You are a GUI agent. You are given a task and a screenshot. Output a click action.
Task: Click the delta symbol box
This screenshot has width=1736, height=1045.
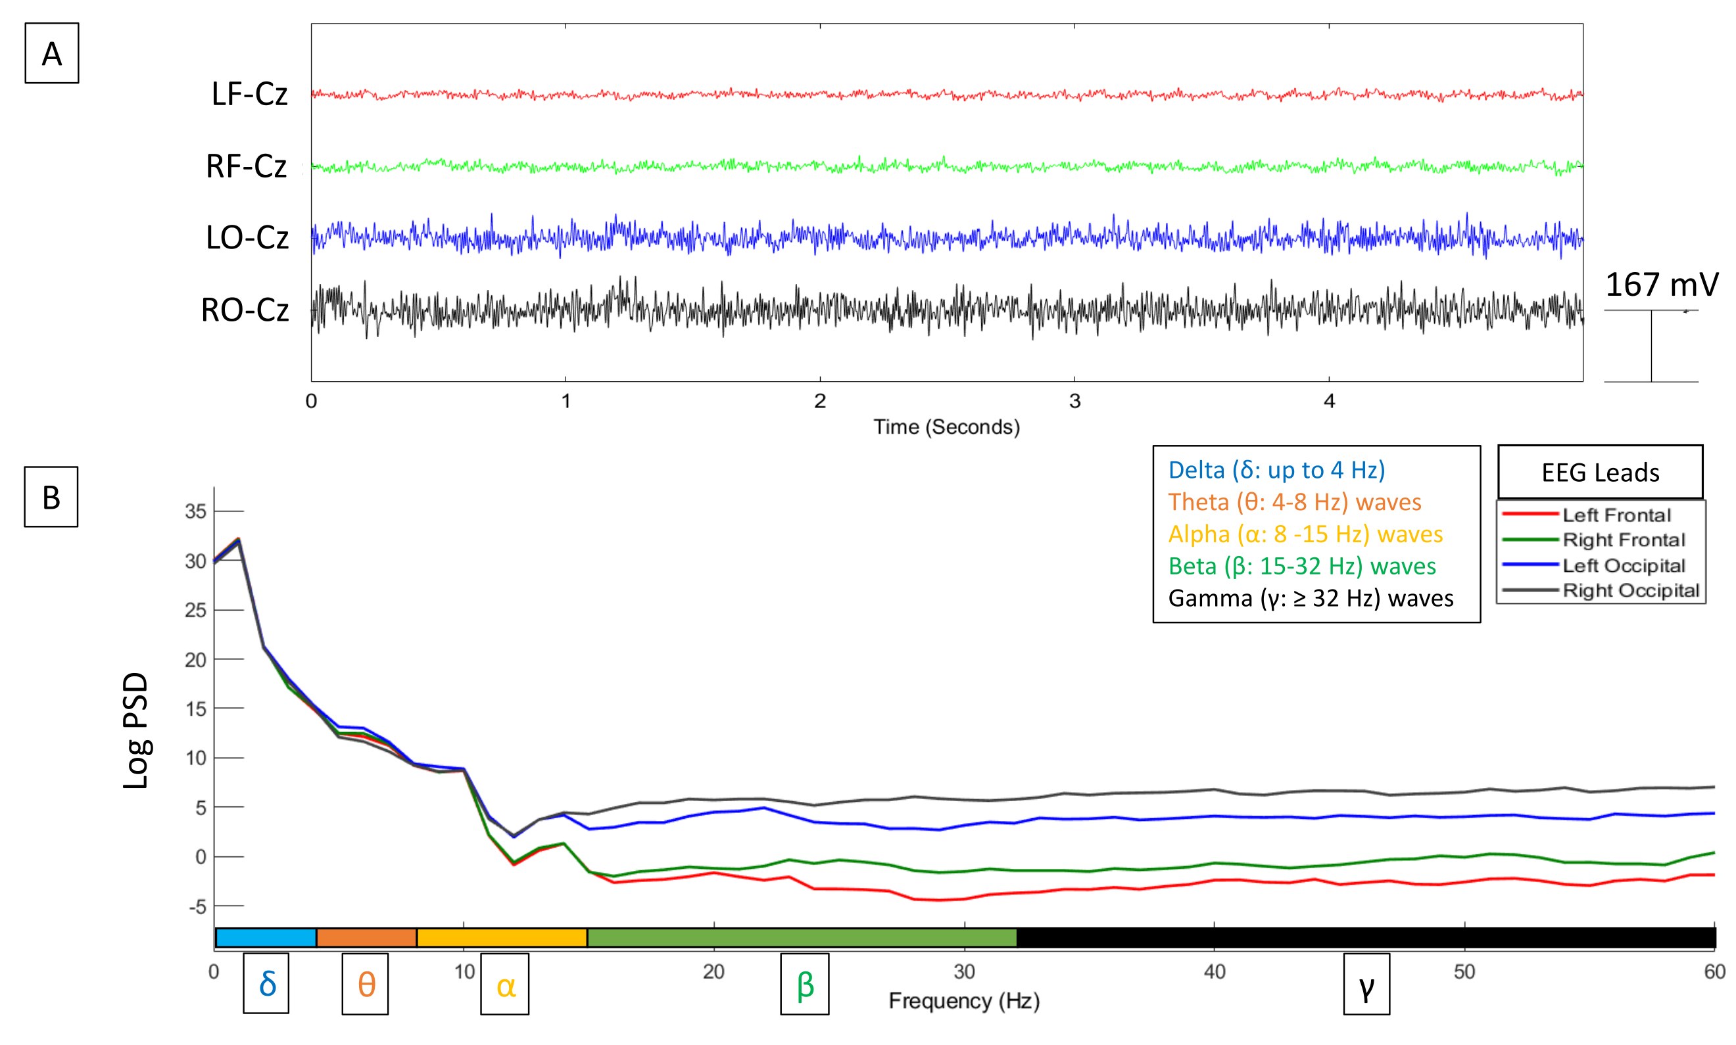[266, 984]
